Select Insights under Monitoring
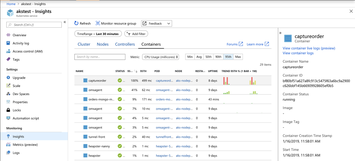 [x=18, y=137]
